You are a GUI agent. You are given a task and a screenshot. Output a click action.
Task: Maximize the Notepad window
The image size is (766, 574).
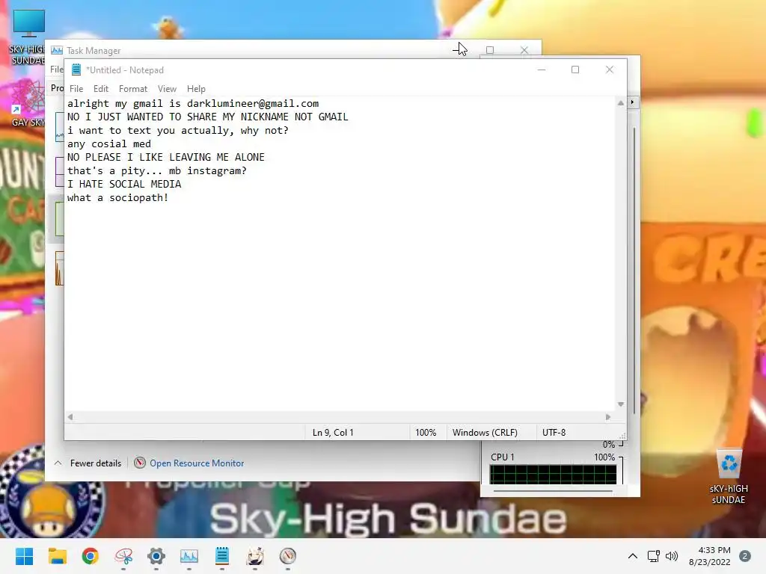click(x=575, y=70)
